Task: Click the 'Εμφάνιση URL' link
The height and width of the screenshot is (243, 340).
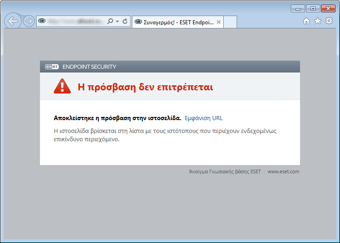Action: [204, 118]
